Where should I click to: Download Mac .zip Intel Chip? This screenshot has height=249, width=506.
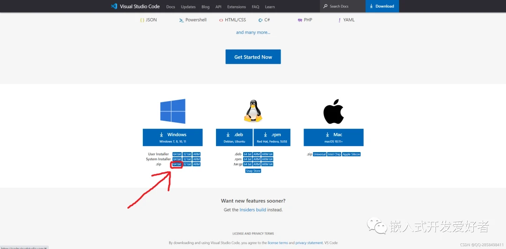(335, 154)
